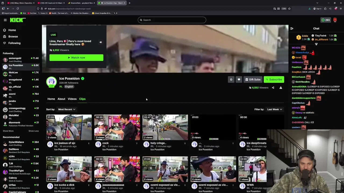Expand the chat leaderboard chevron
This screenshot has width=344, height=193.
click(316, 44)
